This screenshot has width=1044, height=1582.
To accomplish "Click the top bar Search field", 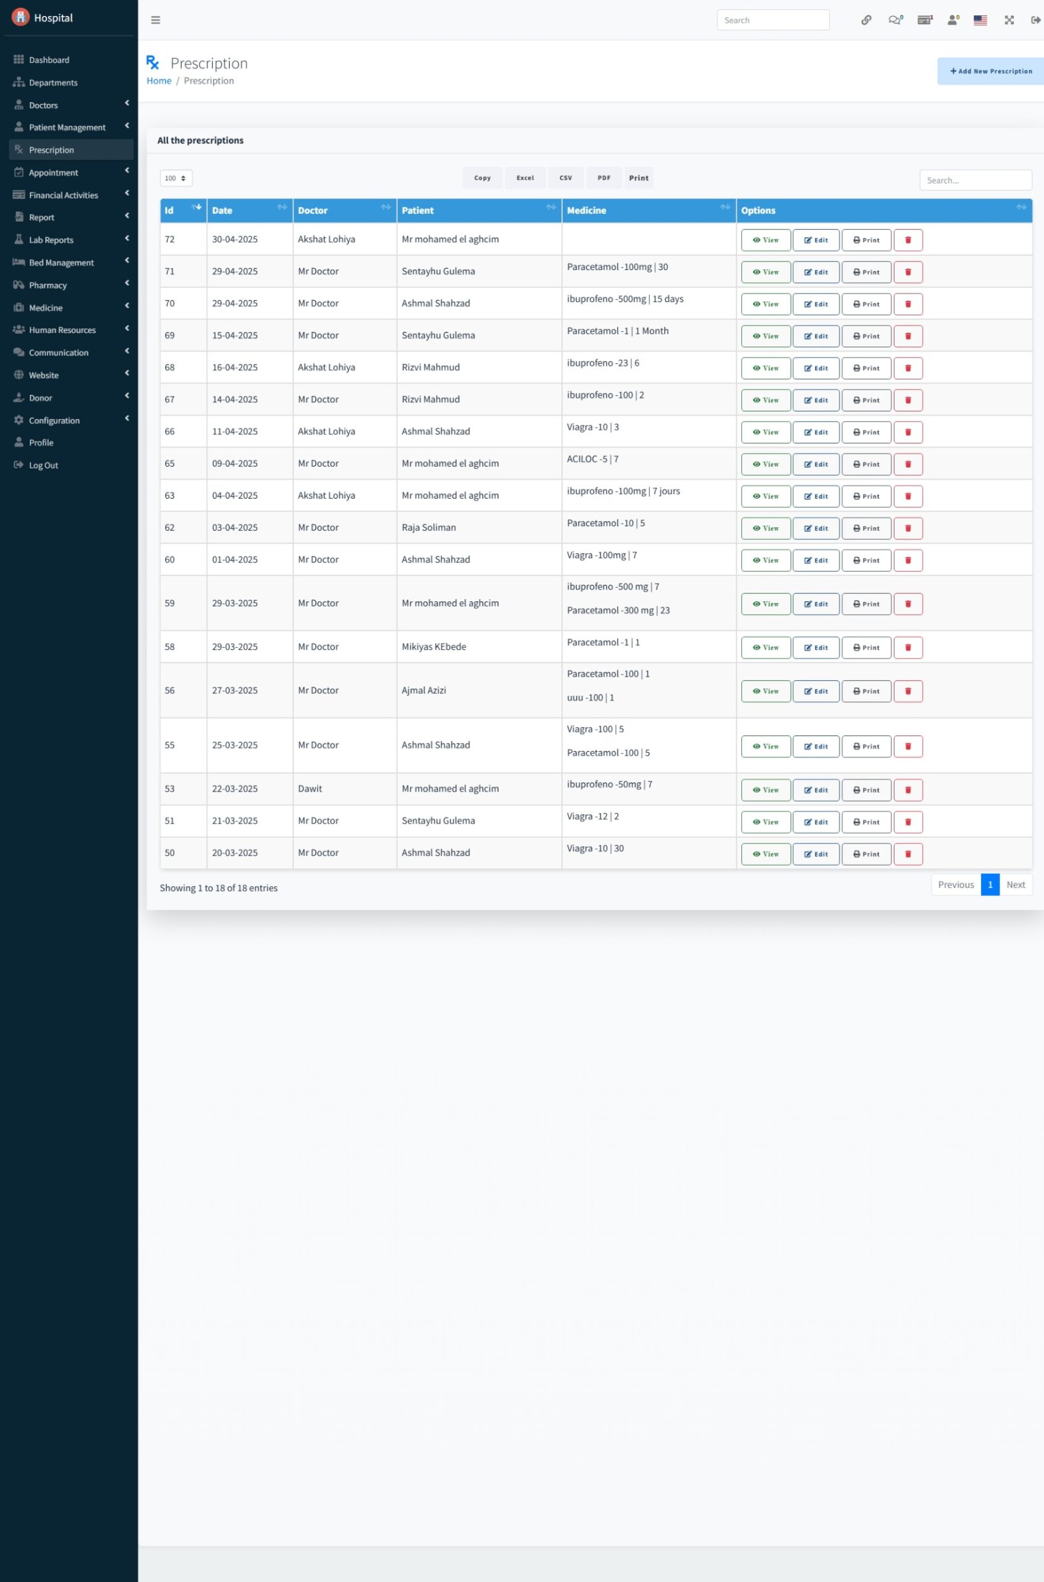I will 773,20.
